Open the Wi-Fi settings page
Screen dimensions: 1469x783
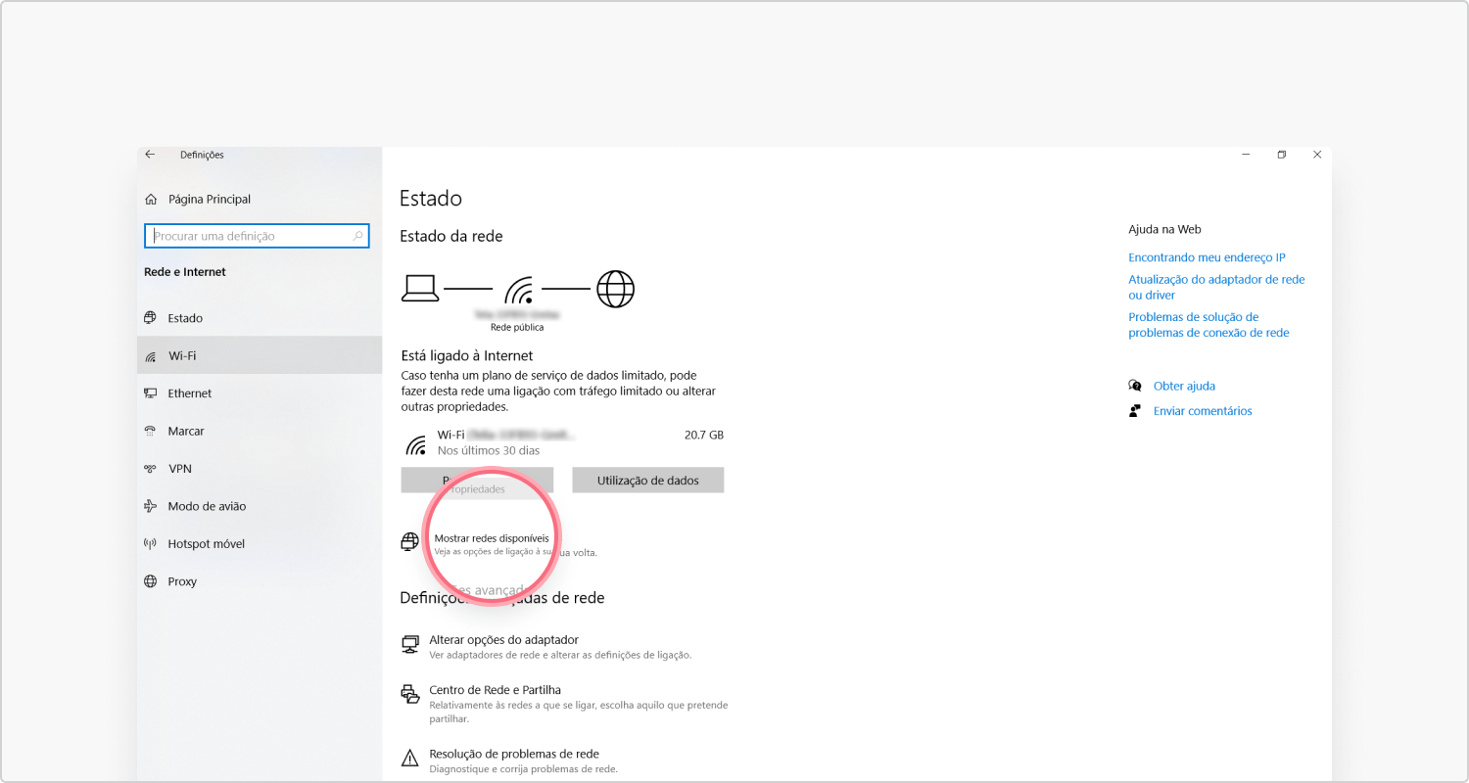coord(260,356)
